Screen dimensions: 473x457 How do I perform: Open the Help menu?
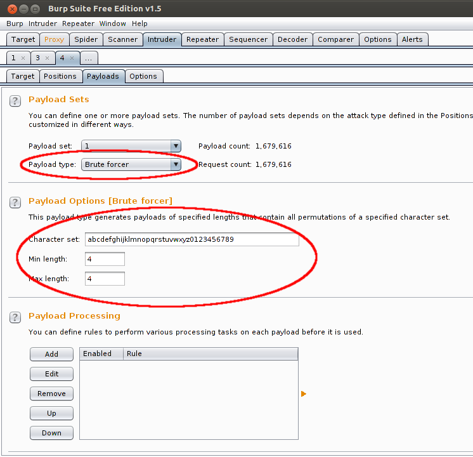(139, 23)
